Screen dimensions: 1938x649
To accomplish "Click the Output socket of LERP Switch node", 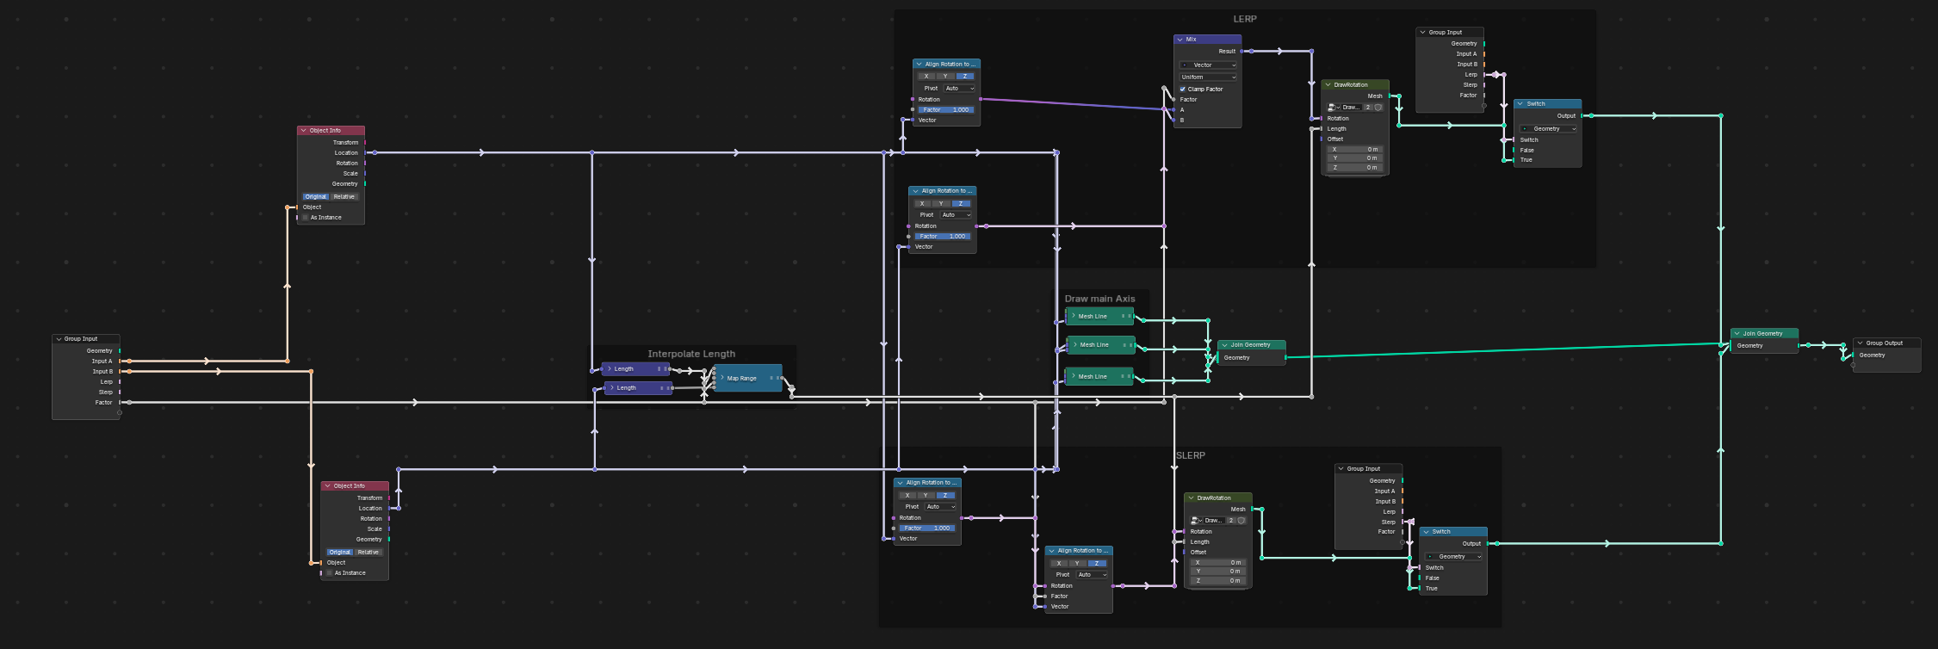I will (1582, 116).
